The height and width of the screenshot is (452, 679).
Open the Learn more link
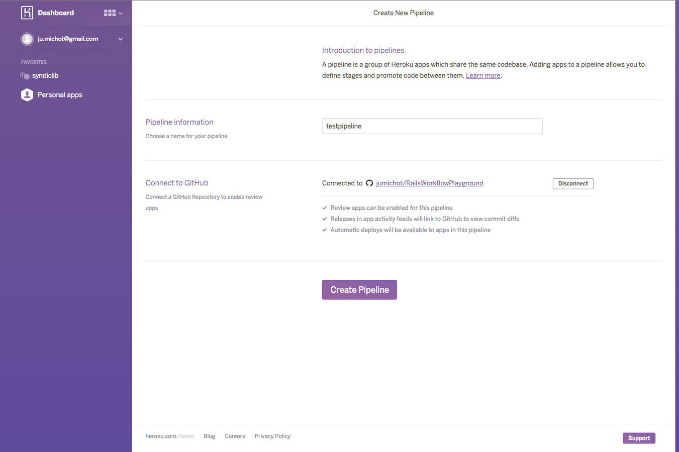point(483,75)
